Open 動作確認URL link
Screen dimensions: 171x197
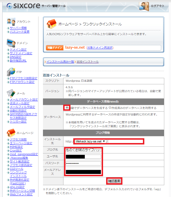18,60
